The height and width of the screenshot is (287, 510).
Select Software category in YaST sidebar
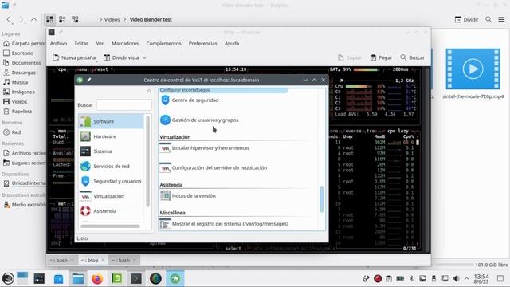(x=112, y=121)
